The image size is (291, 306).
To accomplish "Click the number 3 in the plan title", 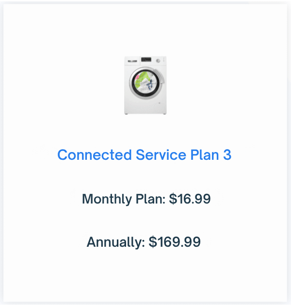I will tap(227, 155).
